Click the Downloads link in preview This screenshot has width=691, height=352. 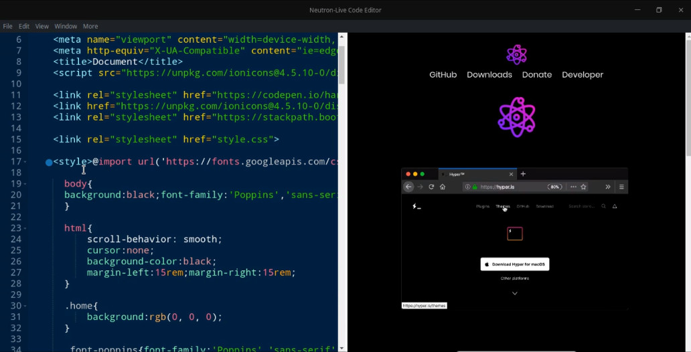click(489, 75)
